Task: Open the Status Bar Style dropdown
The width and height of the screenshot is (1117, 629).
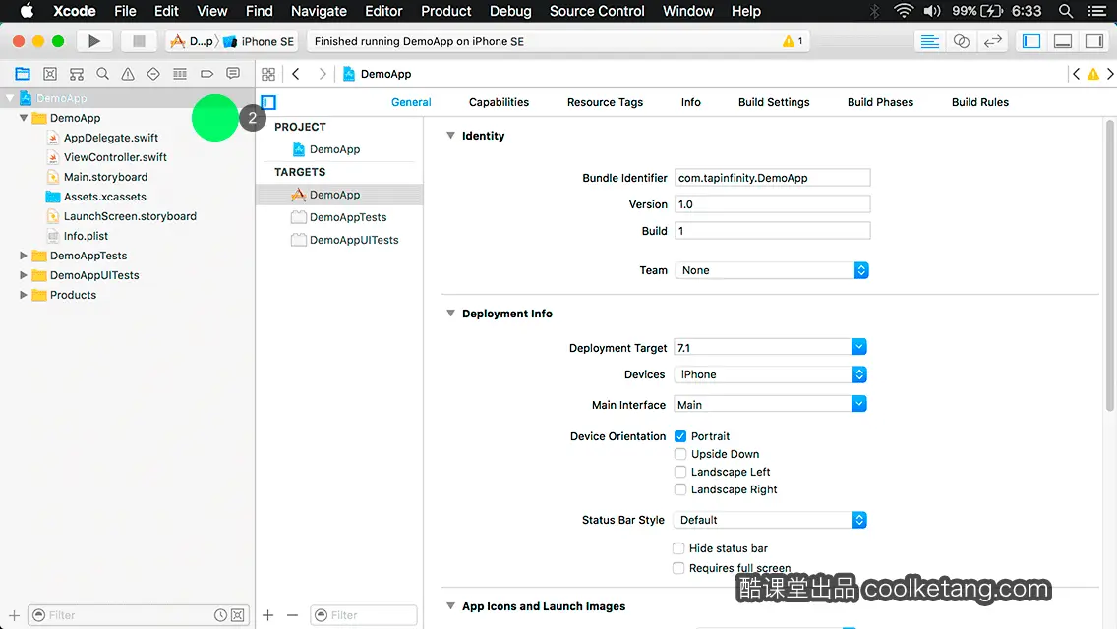Action: [x=770, y=520]
